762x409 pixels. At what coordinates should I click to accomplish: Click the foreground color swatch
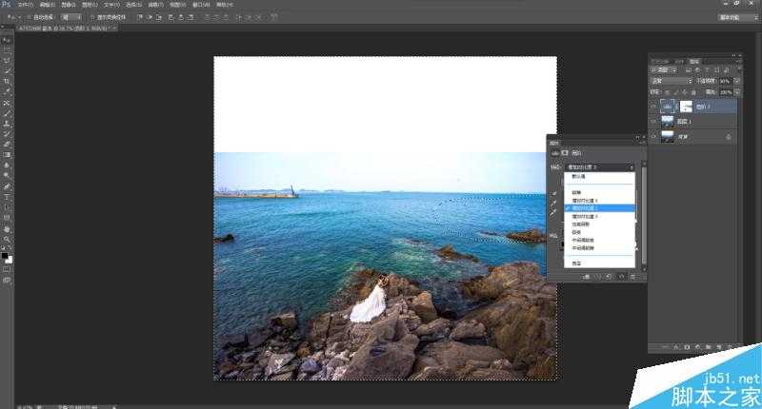tap(5, 254)
